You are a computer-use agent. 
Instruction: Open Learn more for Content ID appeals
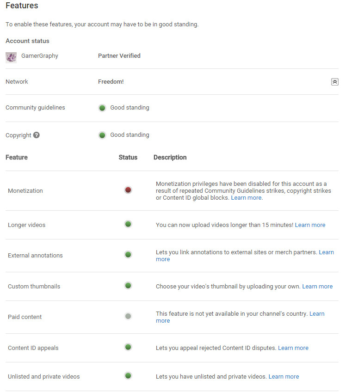tap(293, 348)
